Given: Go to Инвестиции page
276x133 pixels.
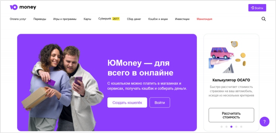Looking at the screenshot, I should coord(182,19).
